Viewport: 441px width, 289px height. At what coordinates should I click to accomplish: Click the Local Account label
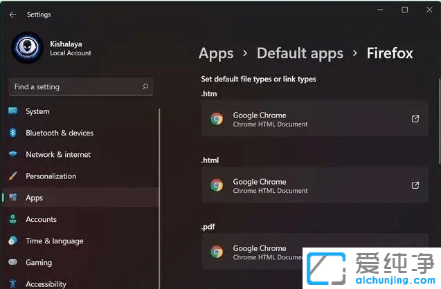pos(71,53)
